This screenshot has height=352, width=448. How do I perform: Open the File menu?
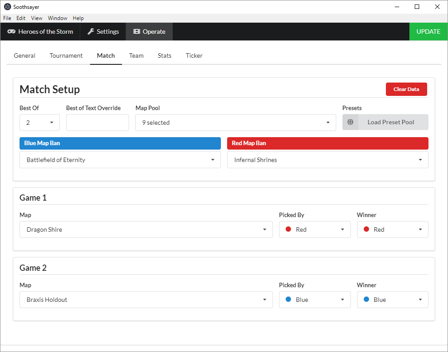[7, 18]
